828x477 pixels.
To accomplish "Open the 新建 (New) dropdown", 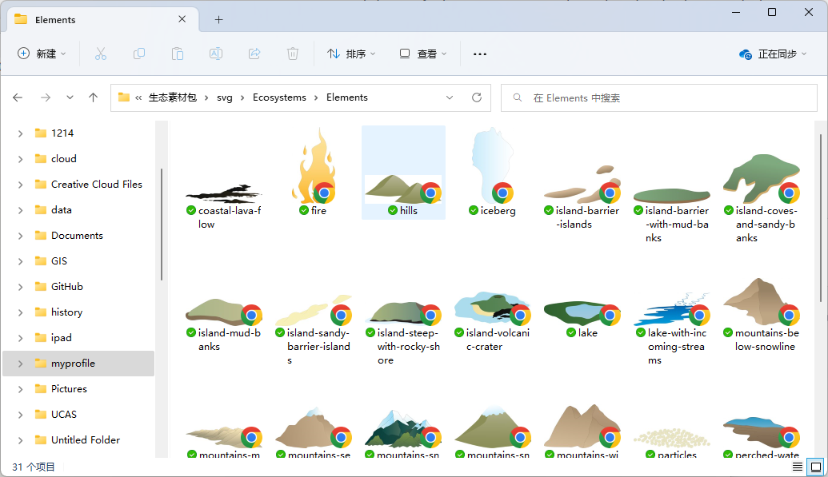I will coord(42,54).
